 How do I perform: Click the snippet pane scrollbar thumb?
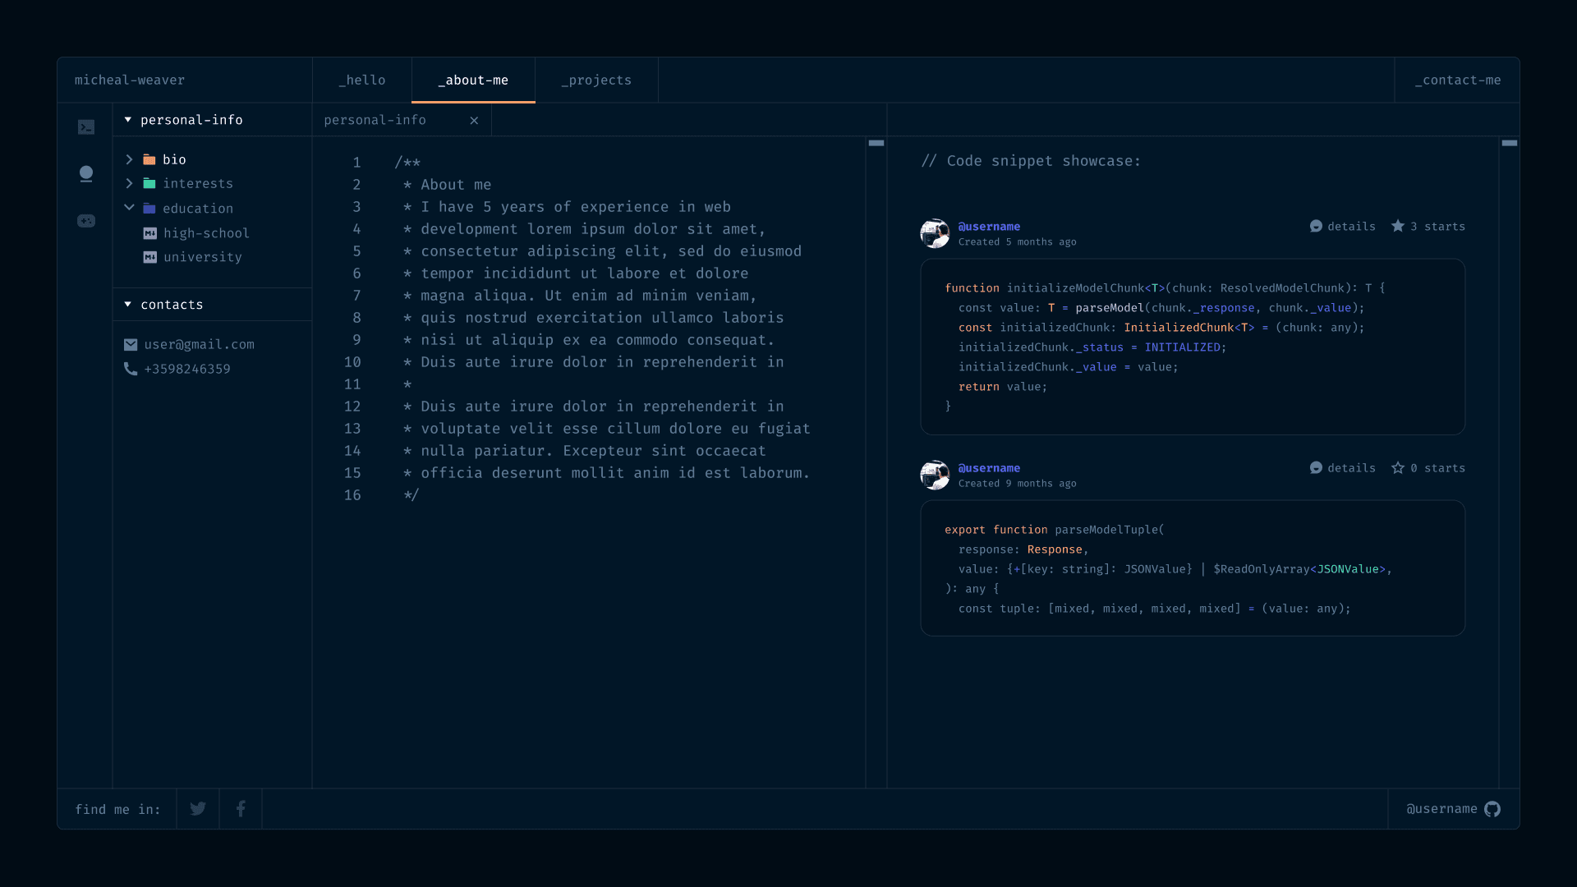coord(1510,143)
